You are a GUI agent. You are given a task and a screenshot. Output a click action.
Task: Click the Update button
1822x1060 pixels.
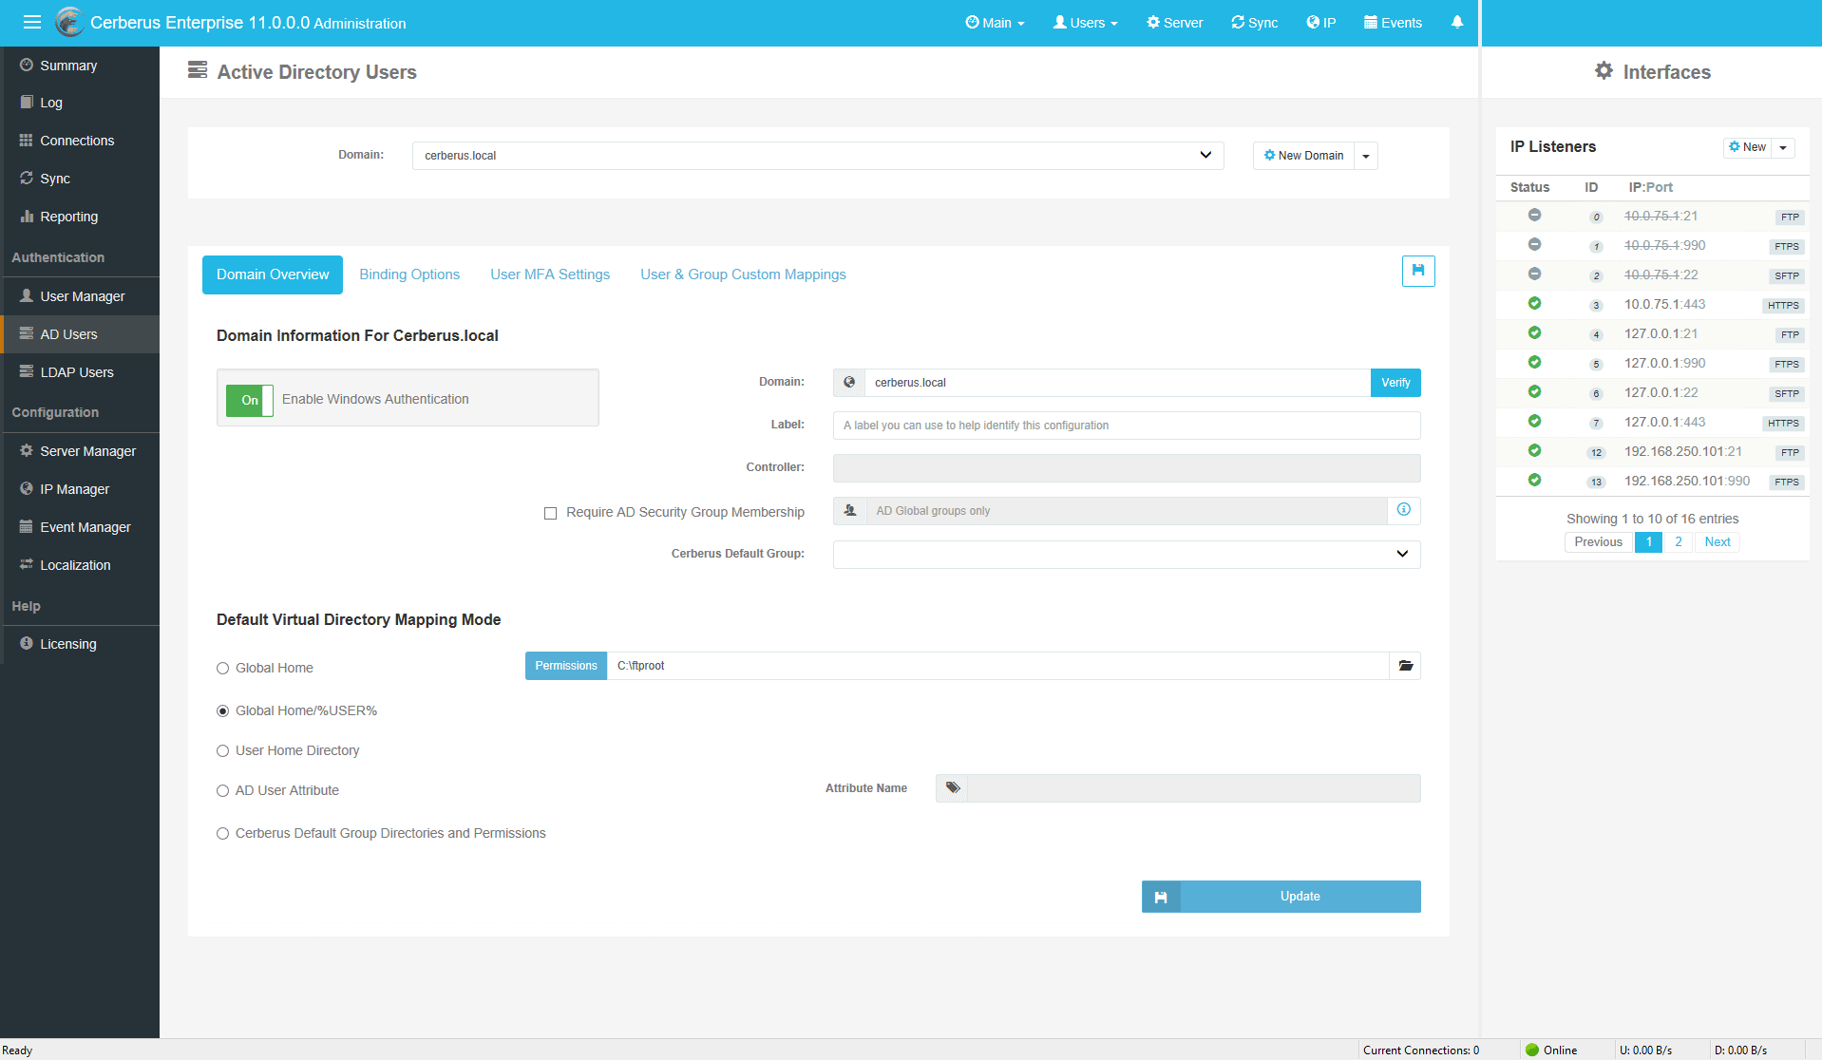click(x=1281, y=896)
